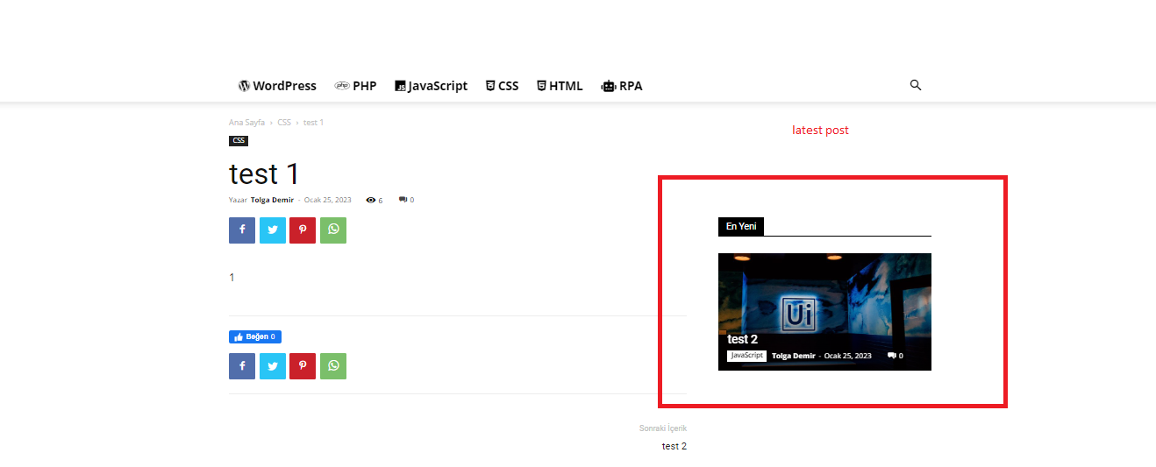The image size is (1156, 467).
Task: Go to the Ana Sayfa breadcrumb link
Action: [x=246, y=123]
